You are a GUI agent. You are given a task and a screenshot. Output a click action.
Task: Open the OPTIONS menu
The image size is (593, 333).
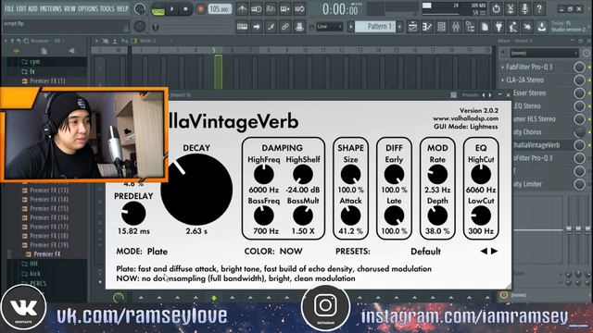coord(88,8)
